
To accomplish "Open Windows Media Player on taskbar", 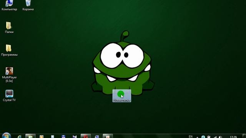I will click(x=42, y=136).
